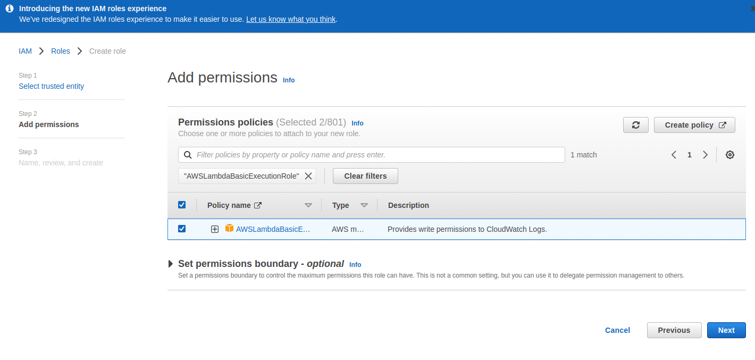The width and height of the screenshot is (755, 360).
Task: Click the filter policies search field
Action: tap(377, 155)
